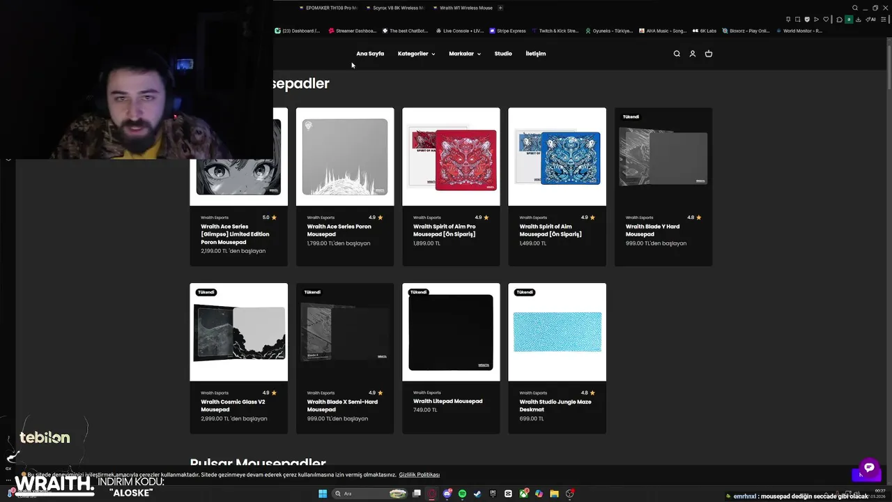Click the 2,999.00 TL'den başlayan price
Image resolution: width=892 pixels, height=502 pixels.
[x=234, y=419]
